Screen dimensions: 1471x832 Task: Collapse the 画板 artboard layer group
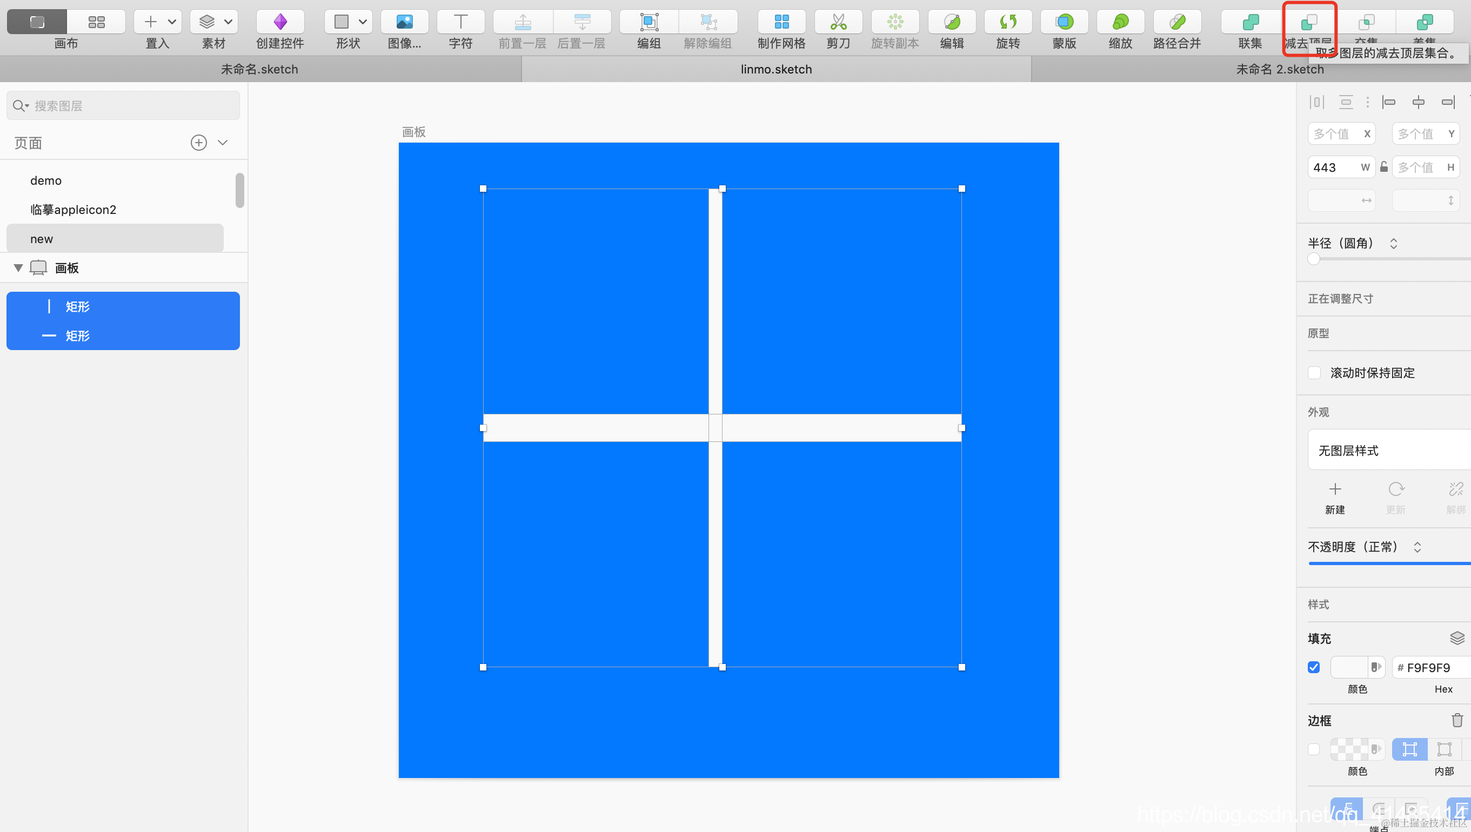point(18,268)
